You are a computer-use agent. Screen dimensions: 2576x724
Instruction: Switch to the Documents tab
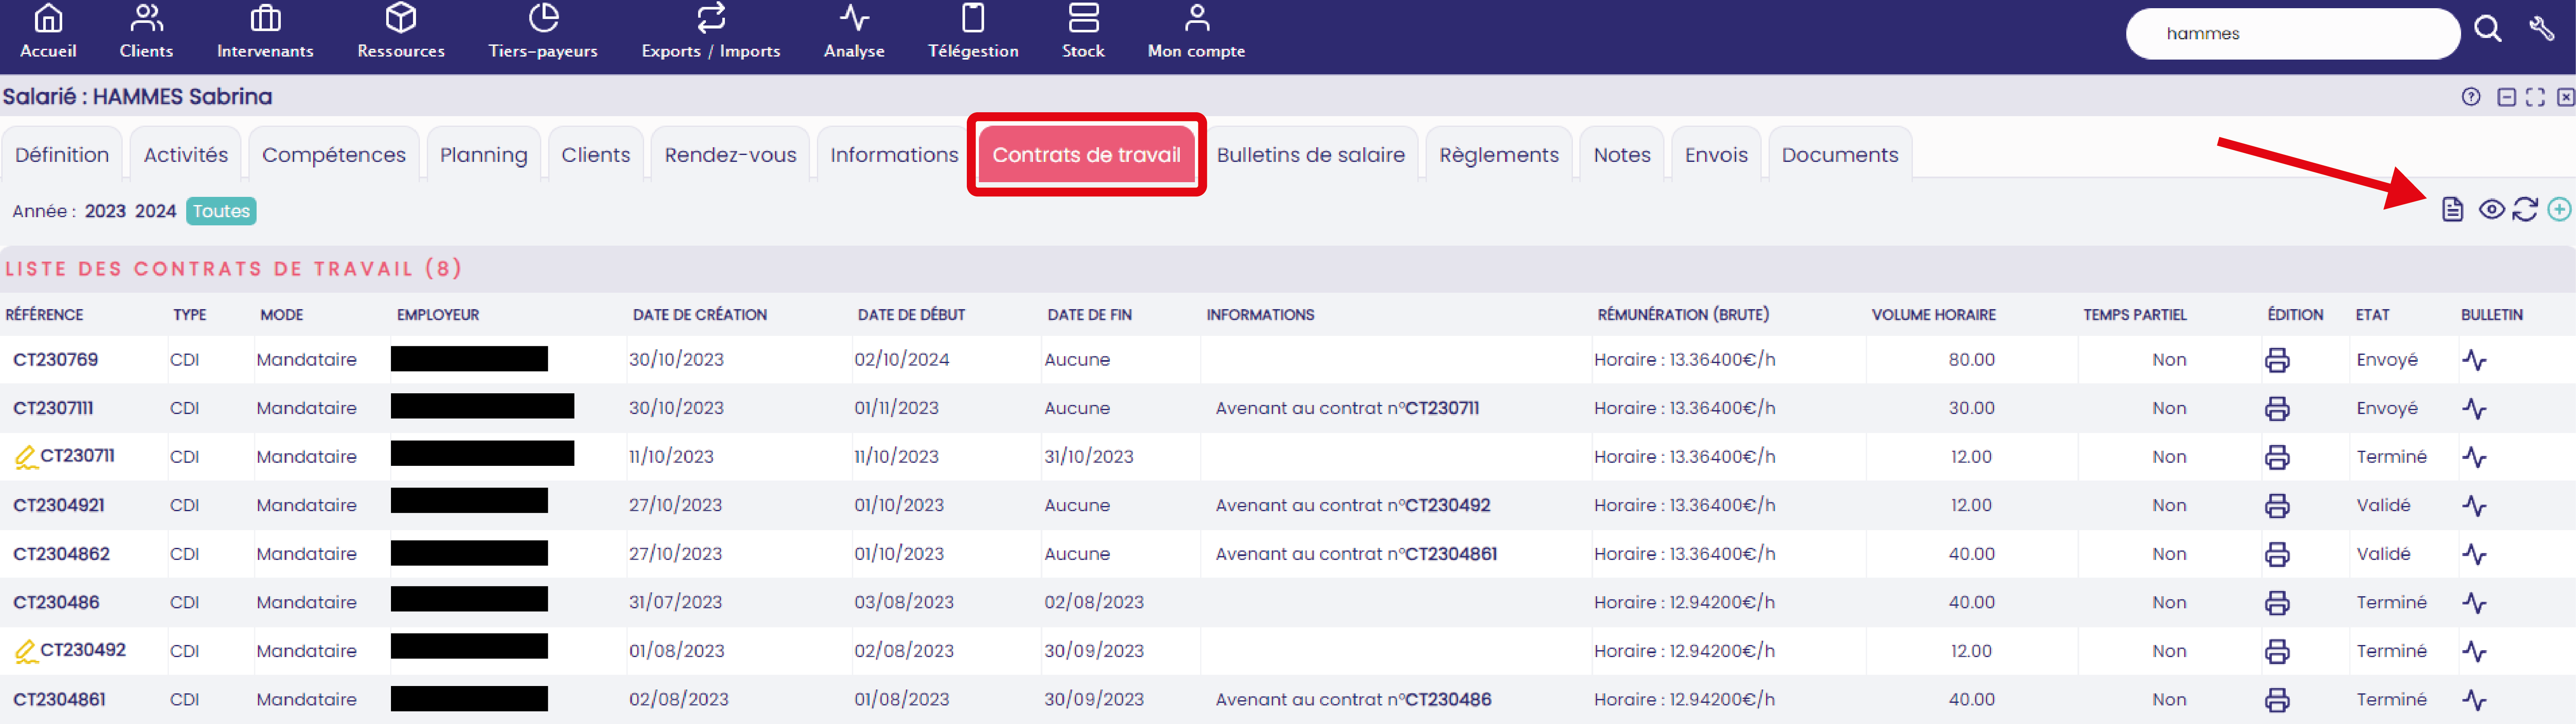[1840, 154]
